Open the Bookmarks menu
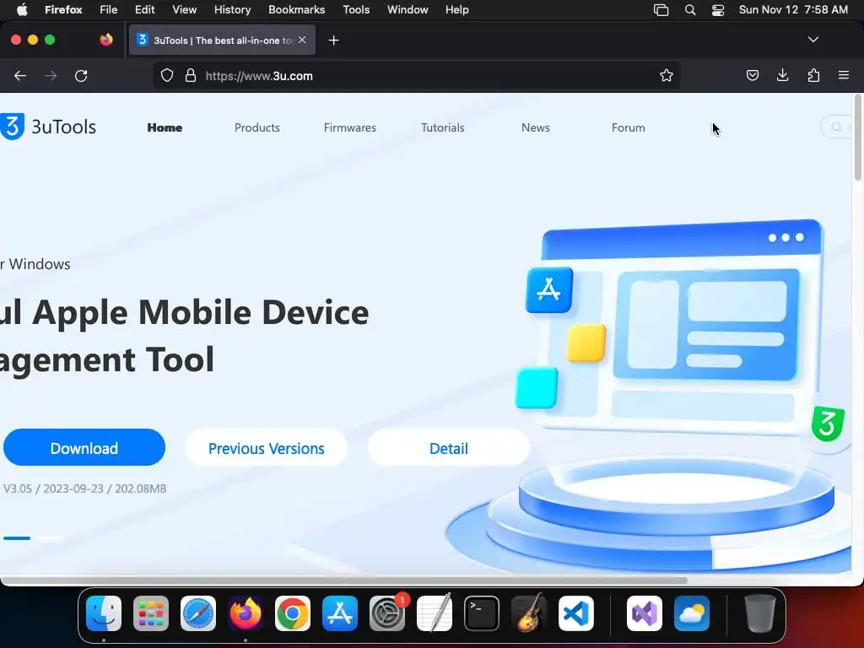864x648 pixels. [296, 10]
